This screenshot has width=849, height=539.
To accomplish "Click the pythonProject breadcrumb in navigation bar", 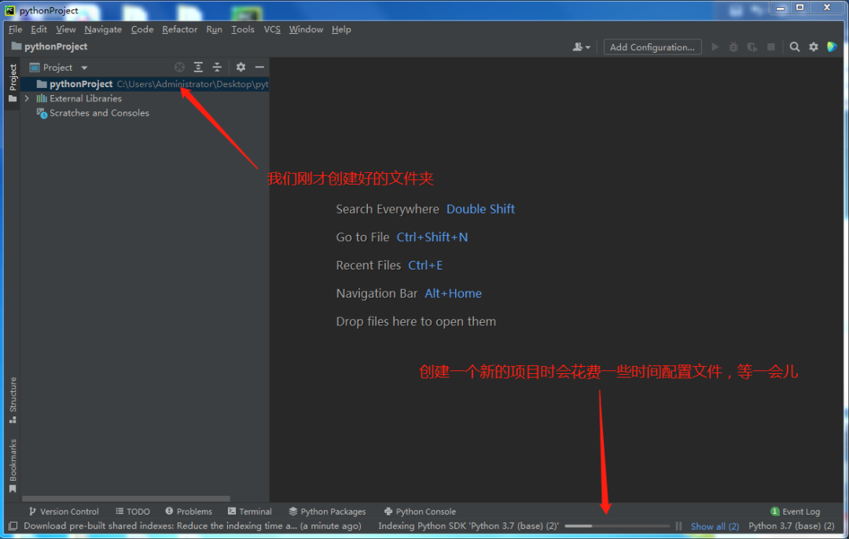I will [x=50, y=46].
